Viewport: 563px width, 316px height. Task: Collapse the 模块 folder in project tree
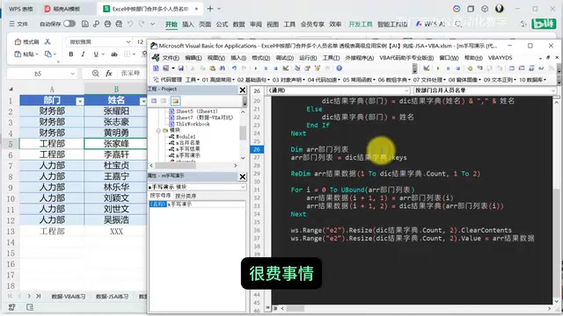click(x=158, y=131)
